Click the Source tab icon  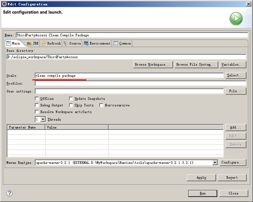click(66, 43)
